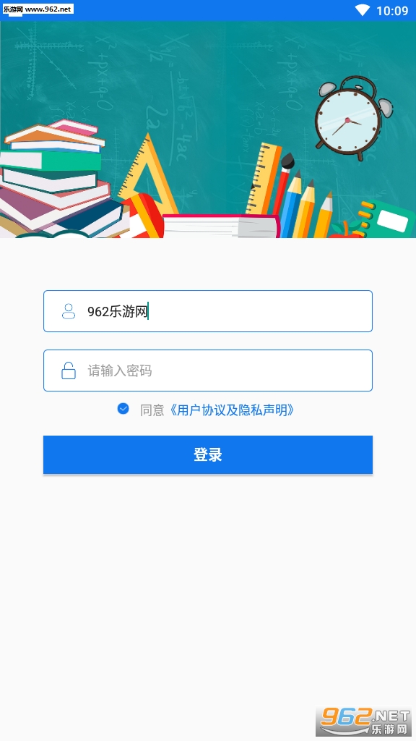The height and width of the screenshot is (741, 416).
Task: Click the 乐游网 www.962.net watermark label
Action: (38, 9)
